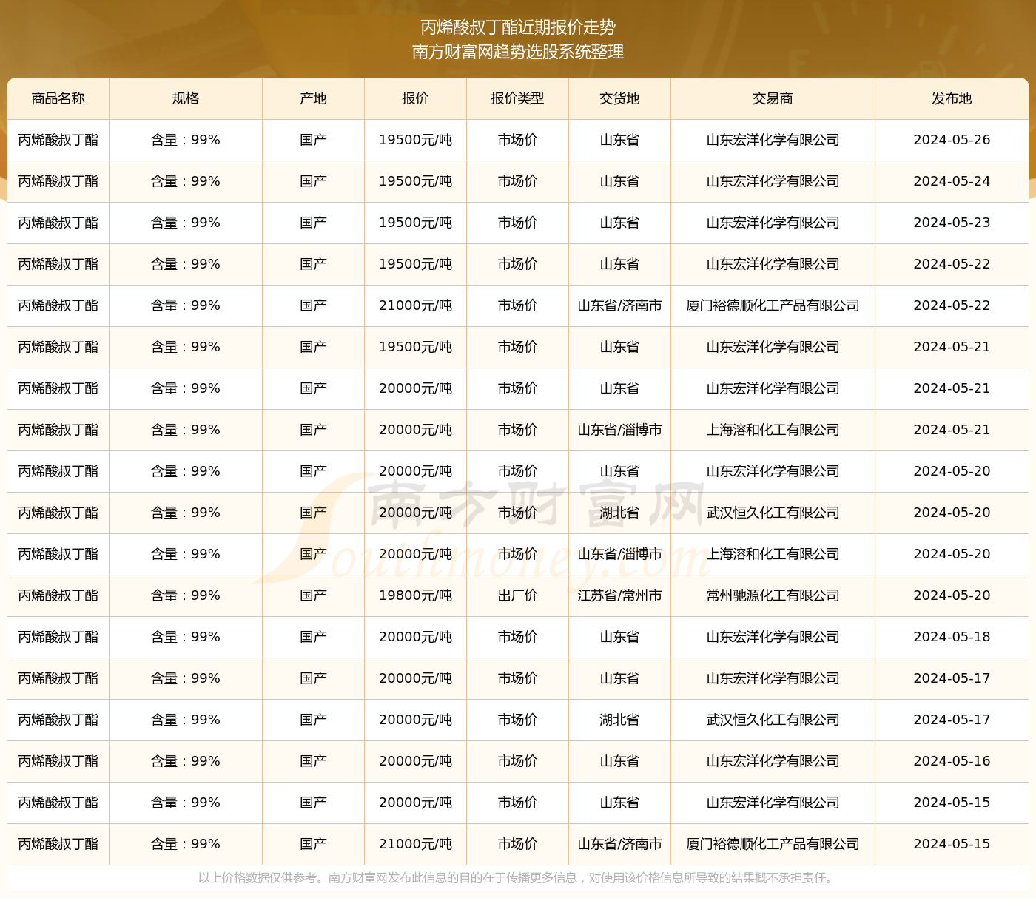Click the date cell "2024-05-16"
1036x898 pixels.
952,761
